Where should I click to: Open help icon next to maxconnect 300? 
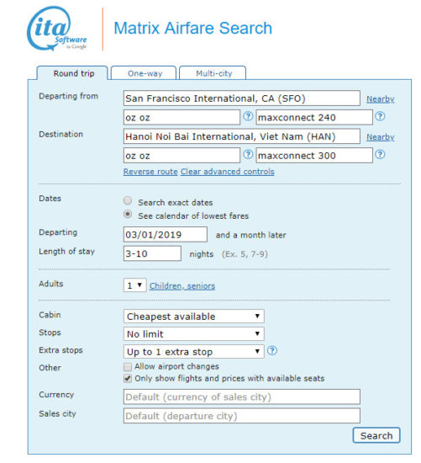(380, 154)
